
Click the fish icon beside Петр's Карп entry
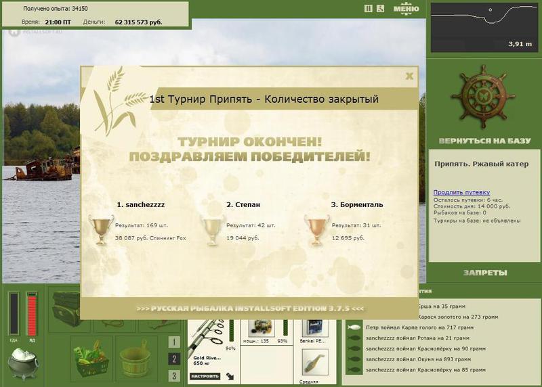tap(354, 327)
